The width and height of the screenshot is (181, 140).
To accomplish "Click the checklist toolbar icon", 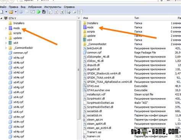I will pyautogui.click(x=32, y=12).
